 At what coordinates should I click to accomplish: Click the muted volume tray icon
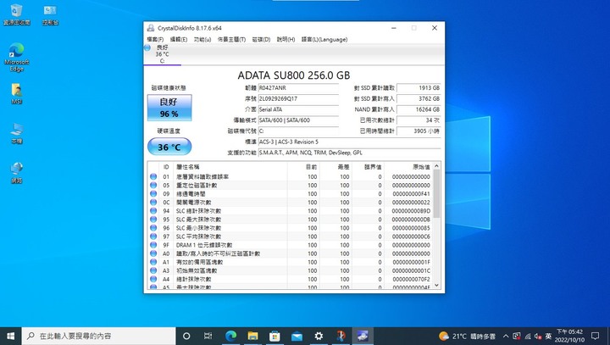click(x=538, y=336)
